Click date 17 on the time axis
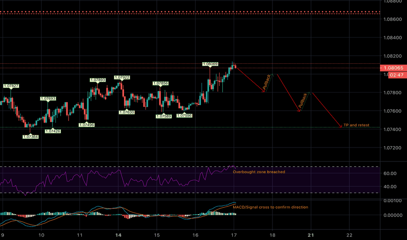407x240 pixels. click(x=234, y=235)
